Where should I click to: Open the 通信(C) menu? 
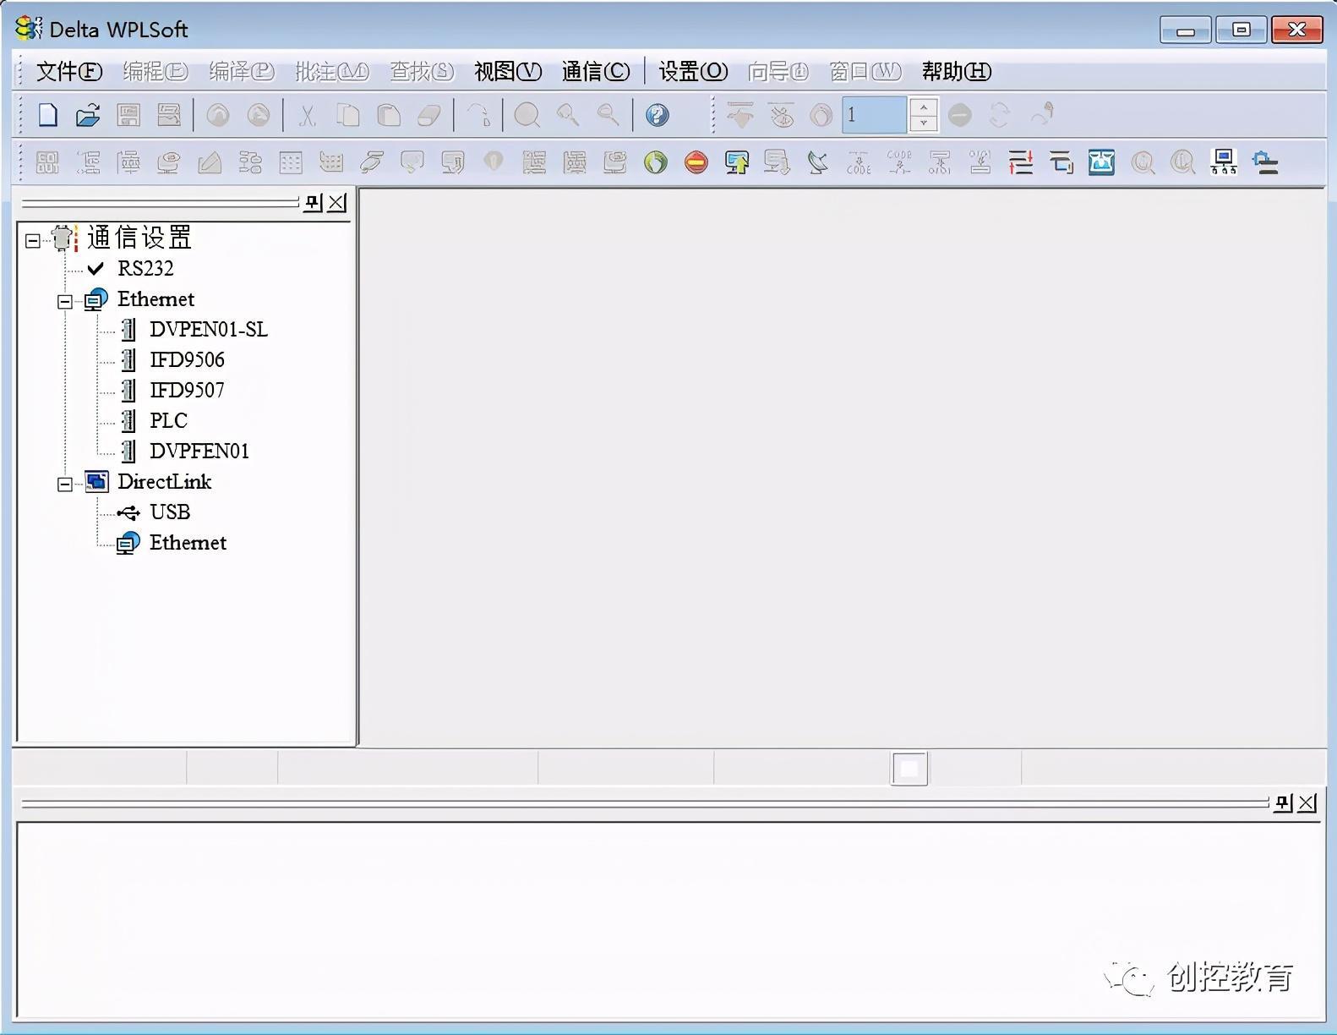click(x=595, y=72)
